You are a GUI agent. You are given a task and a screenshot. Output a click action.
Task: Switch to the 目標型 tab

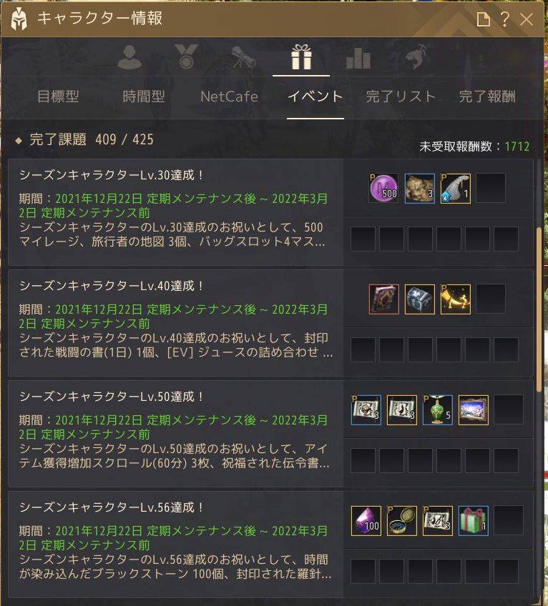click(x=59, y=96)
